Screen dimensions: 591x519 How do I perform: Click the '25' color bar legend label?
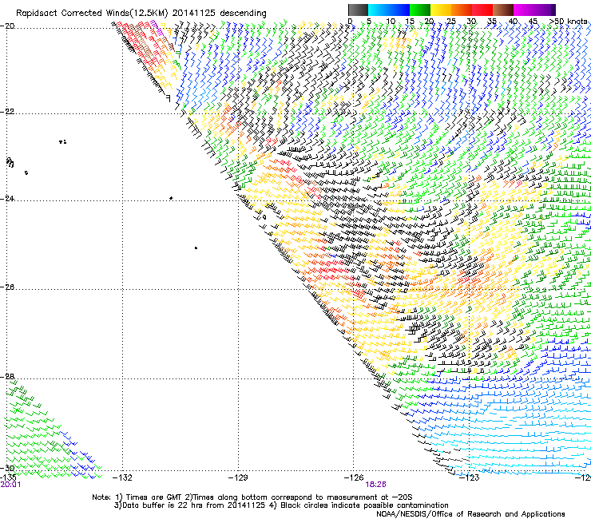coord(451,21)
